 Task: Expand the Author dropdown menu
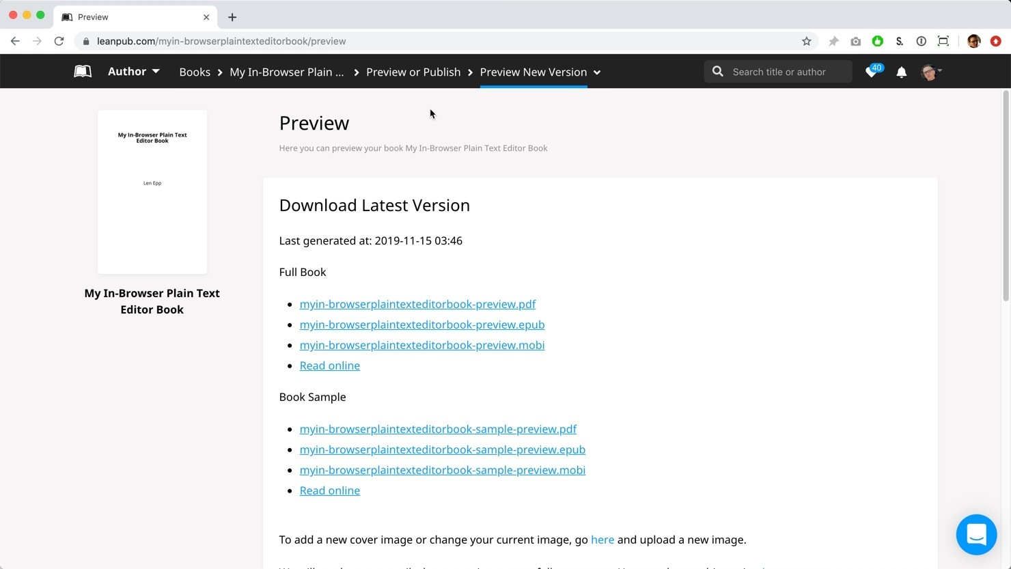pyautogui.click(x=133, y=72)
